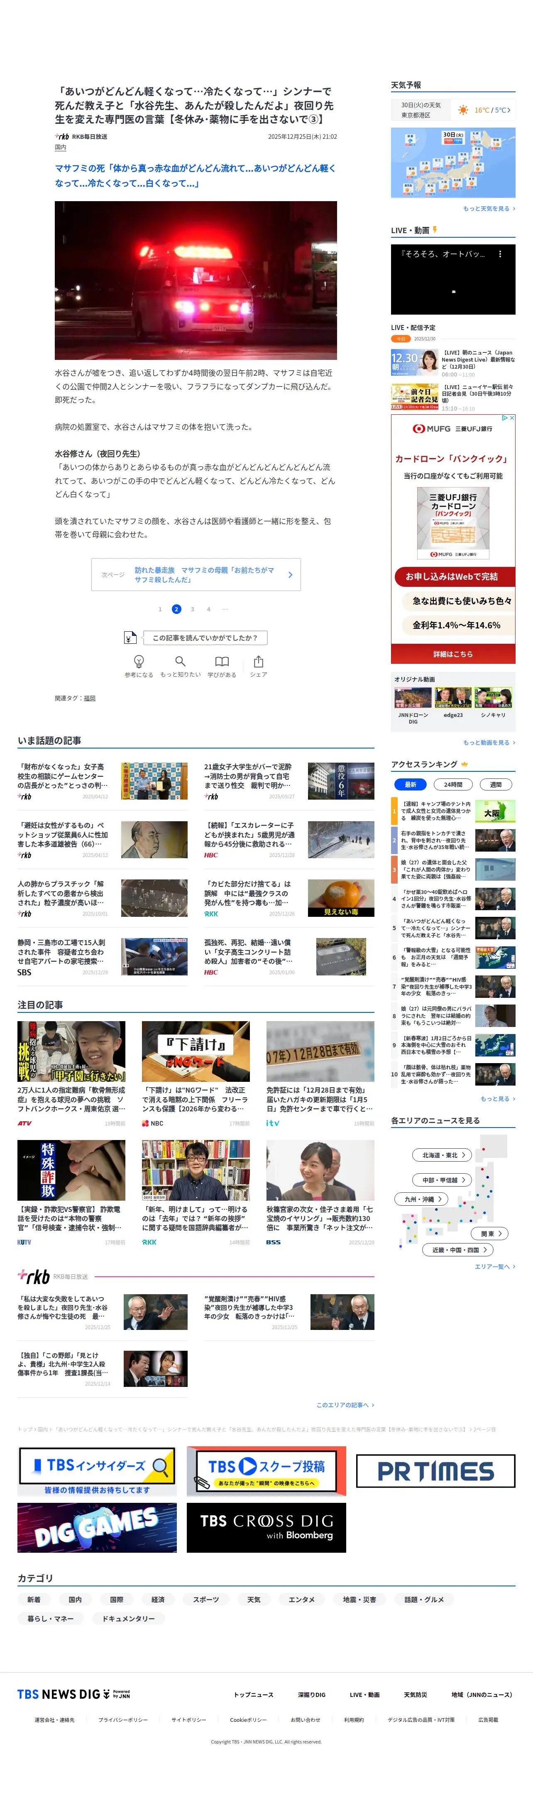This screenshot has width=533, height=1800.
Task: Open 深掘りDIG in the footer navigation
Action: tap(312, 1694)
